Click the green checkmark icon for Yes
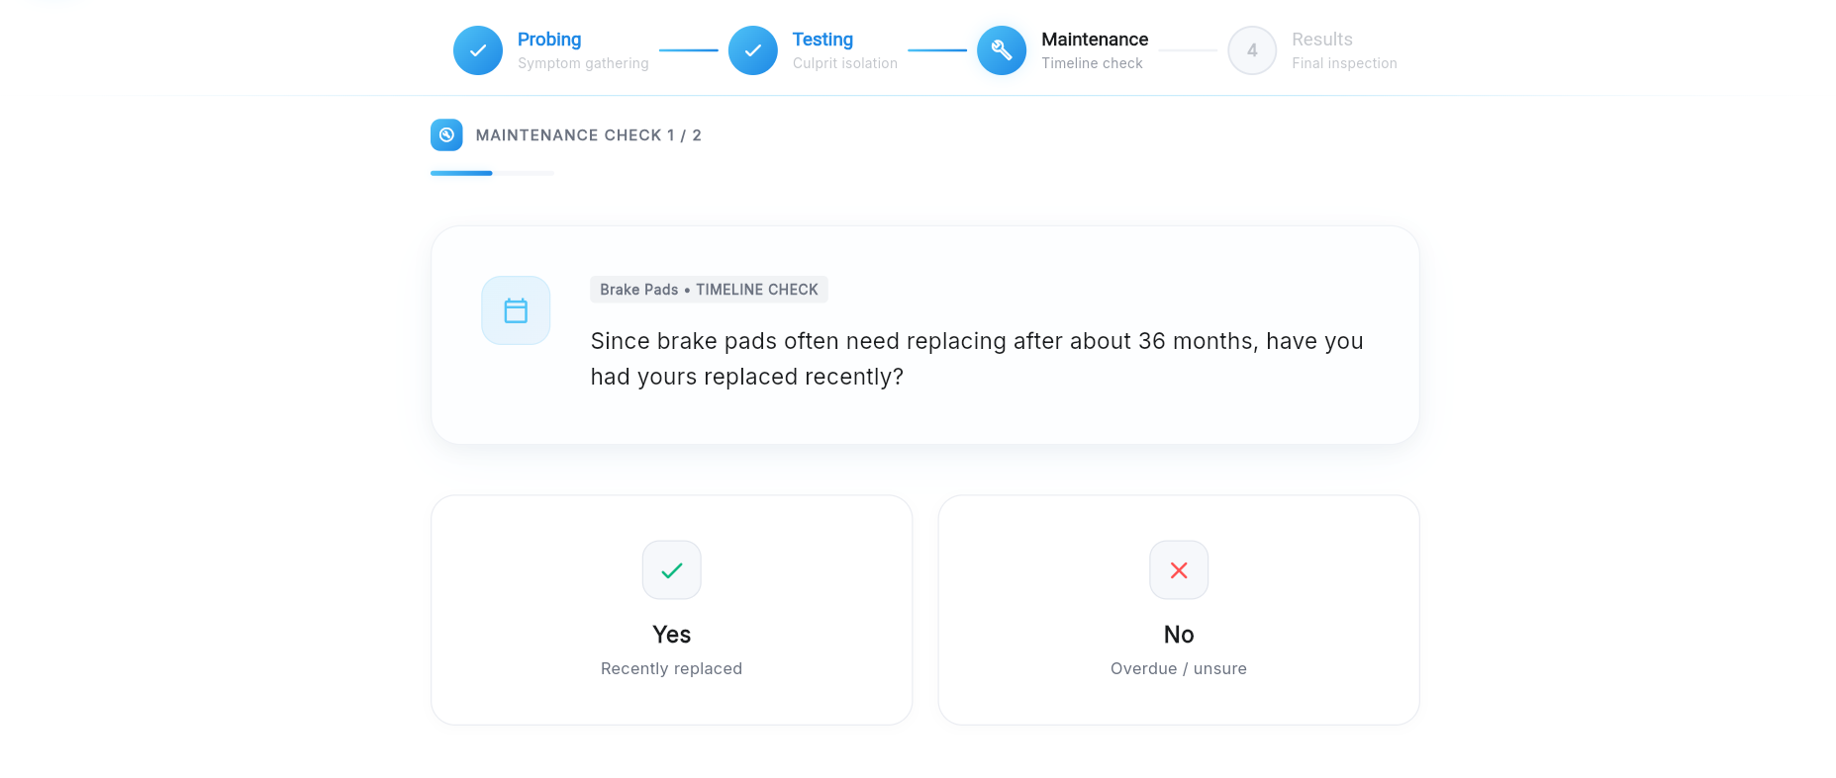The height and width of the screenshot is (778, 1836). click(672, 570)
